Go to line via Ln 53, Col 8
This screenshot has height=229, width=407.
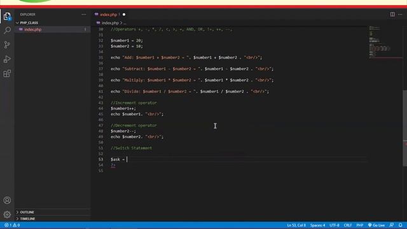pyautogui.click(x=296, y=225)
